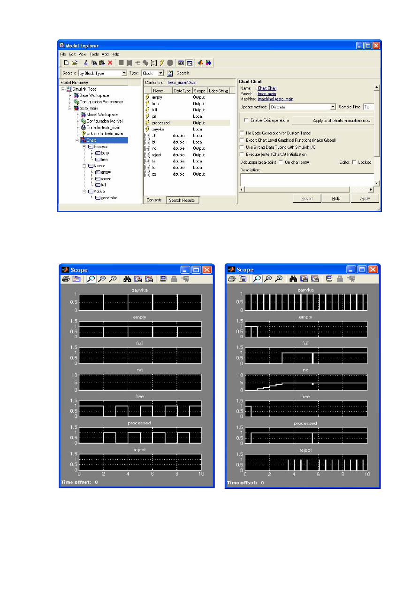This screenshot has height=593, width=419.
Task: Open the Help menu
Action: pyautogui.click(x=115, y=54)
